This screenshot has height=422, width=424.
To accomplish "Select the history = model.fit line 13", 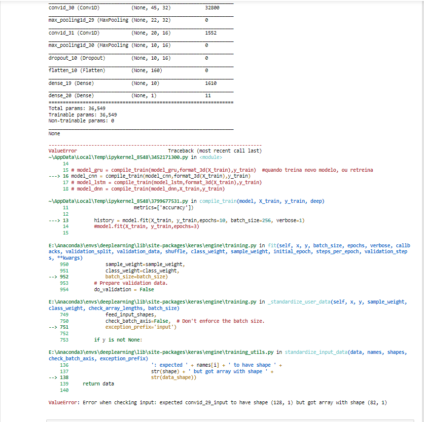I will tap(199, 221).
